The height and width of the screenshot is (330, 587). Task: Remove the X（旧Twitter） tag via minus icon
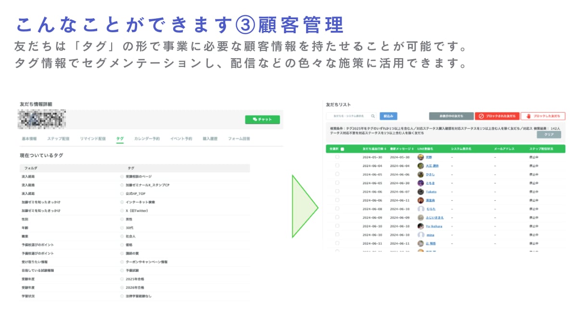point(122,211)
